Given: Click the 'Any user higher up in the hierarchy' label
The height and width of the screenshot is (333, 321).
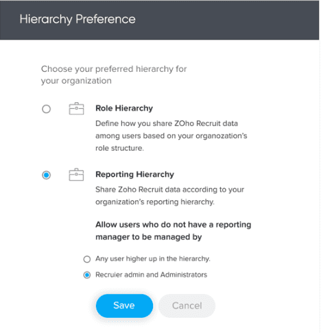Looking at the screenshot, I should coord(153,259).
